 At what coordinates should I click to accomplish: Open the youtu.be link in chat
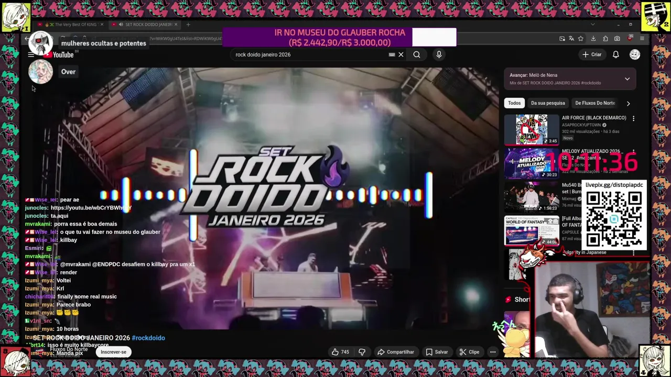[x=91, y=207]
